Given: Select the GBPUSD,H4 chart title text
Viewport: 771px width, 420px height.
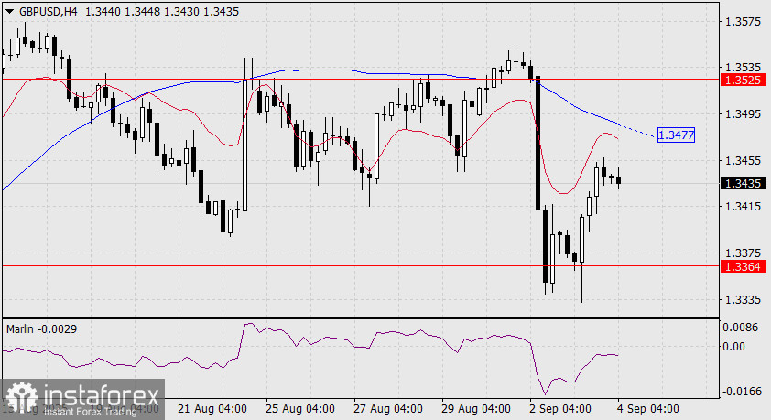Looking at the screenshot, I should tap(49, 12).
